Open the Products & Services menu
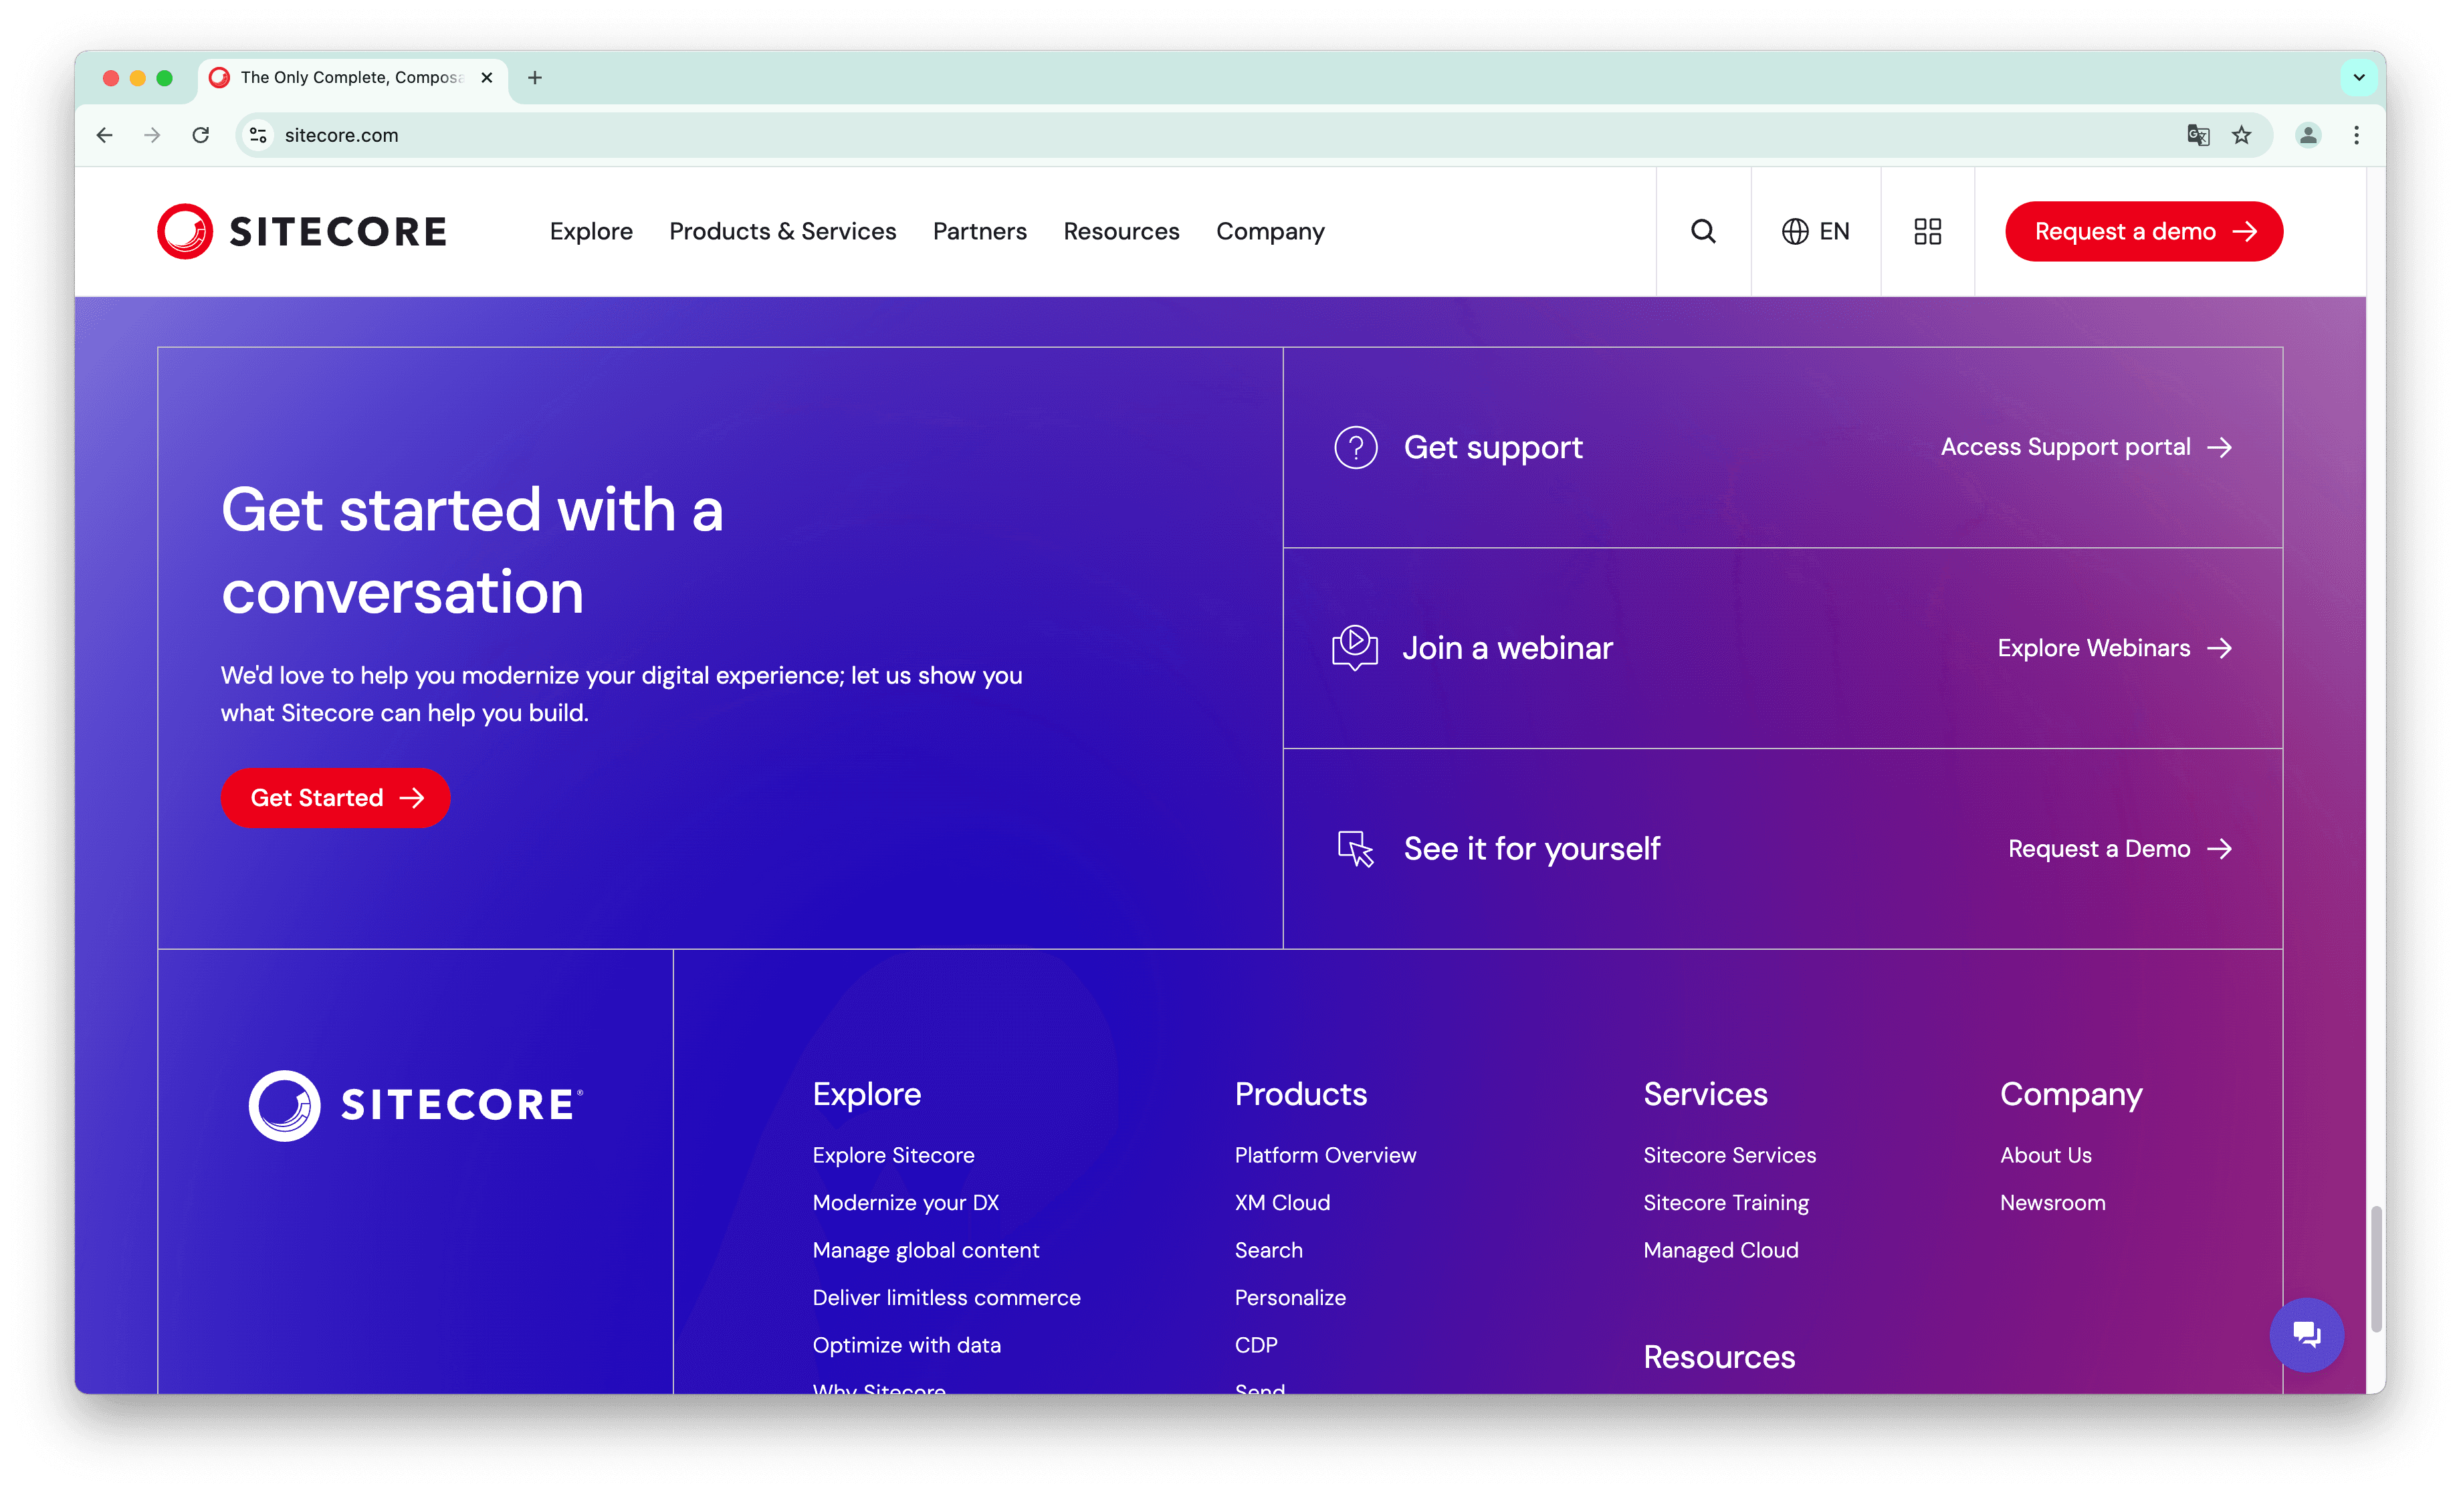Screen dimensions: 2461x1493 tap(782, 232)
